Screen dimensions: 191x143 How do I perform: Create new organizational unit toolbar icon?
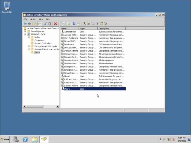click(x=93, y=24)
